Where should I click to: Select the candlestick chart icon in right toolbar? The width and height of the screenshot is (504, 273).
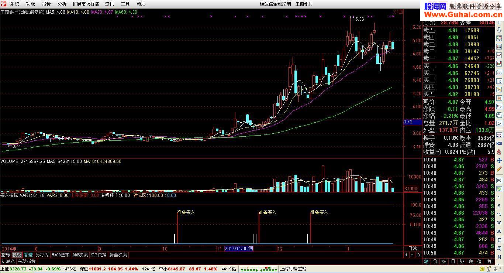point(499,64)
